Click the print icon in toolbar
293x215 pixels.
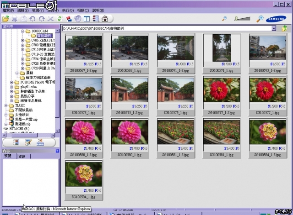pos(15,19)
